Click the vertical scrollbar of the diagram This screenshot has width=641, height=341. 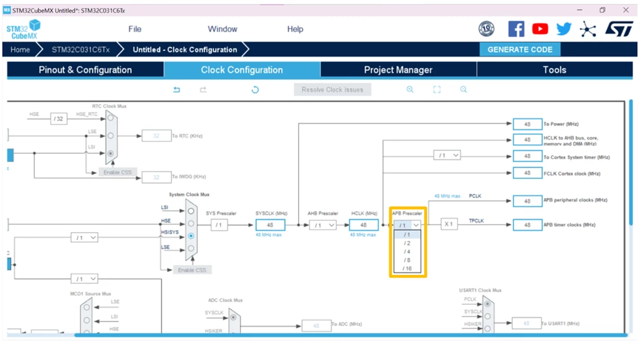tap(631, 161)
